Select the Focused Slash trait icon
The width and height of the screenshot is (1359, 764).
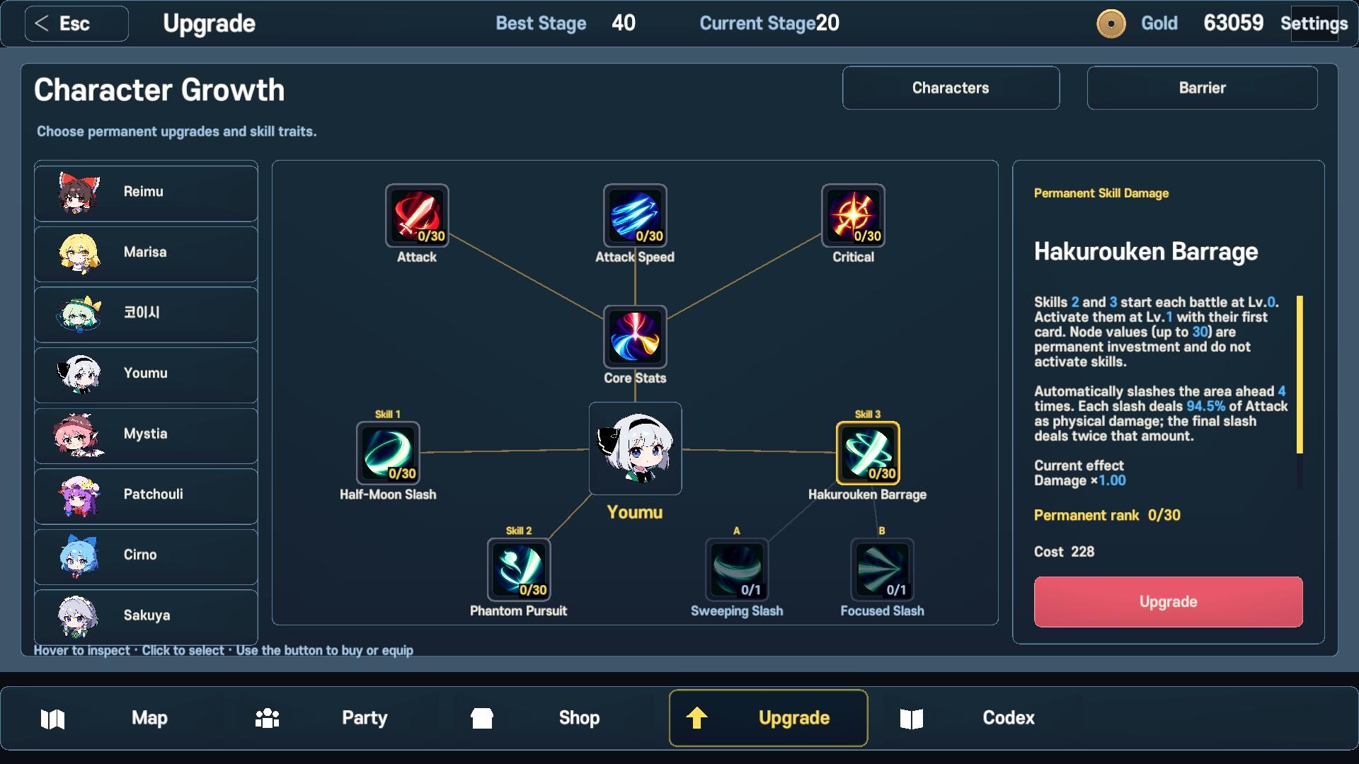tap(882, 569)
